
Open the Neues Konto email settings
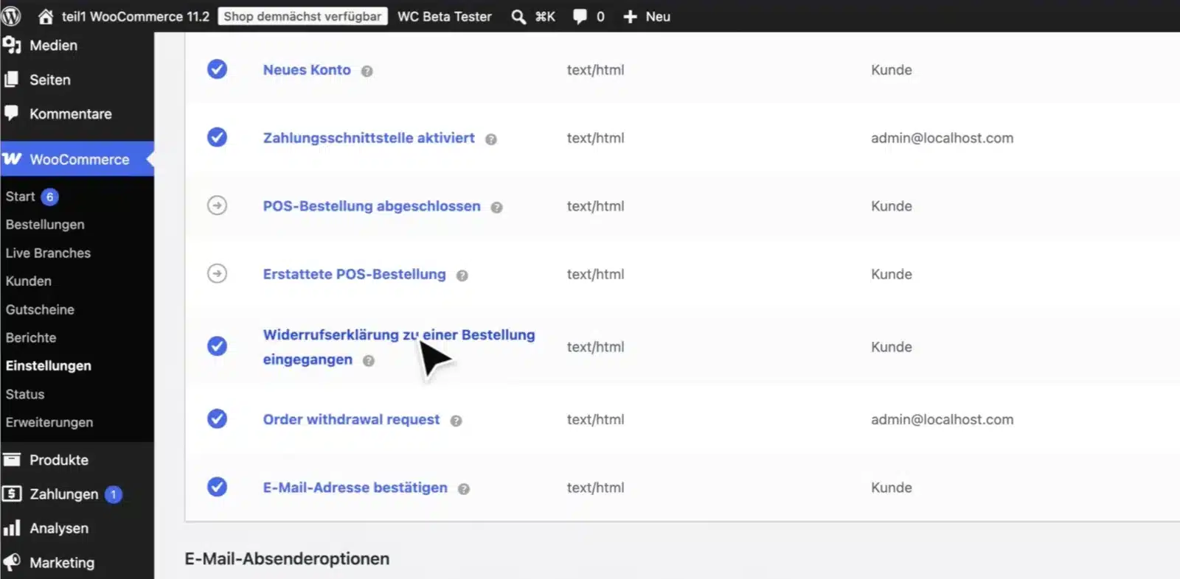[307, 69]
